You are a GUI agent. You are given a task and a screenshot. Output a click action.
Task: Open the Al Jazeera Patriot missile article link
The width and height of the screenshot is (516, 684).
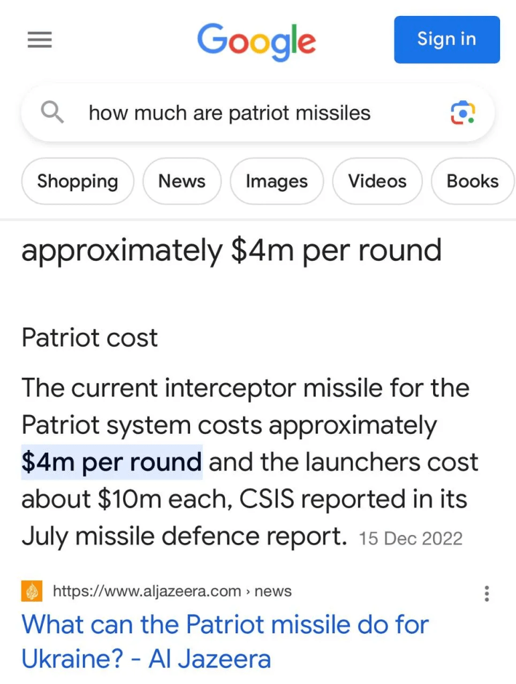pyautogui.click(x=224, y=641)
